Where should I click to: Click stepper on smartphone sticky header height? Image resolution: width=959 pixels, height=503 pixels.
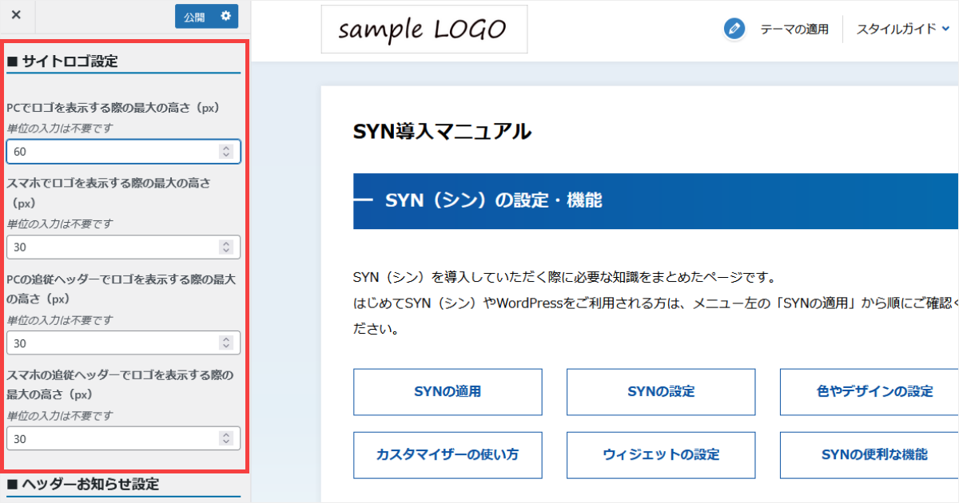tap(226, 439)
